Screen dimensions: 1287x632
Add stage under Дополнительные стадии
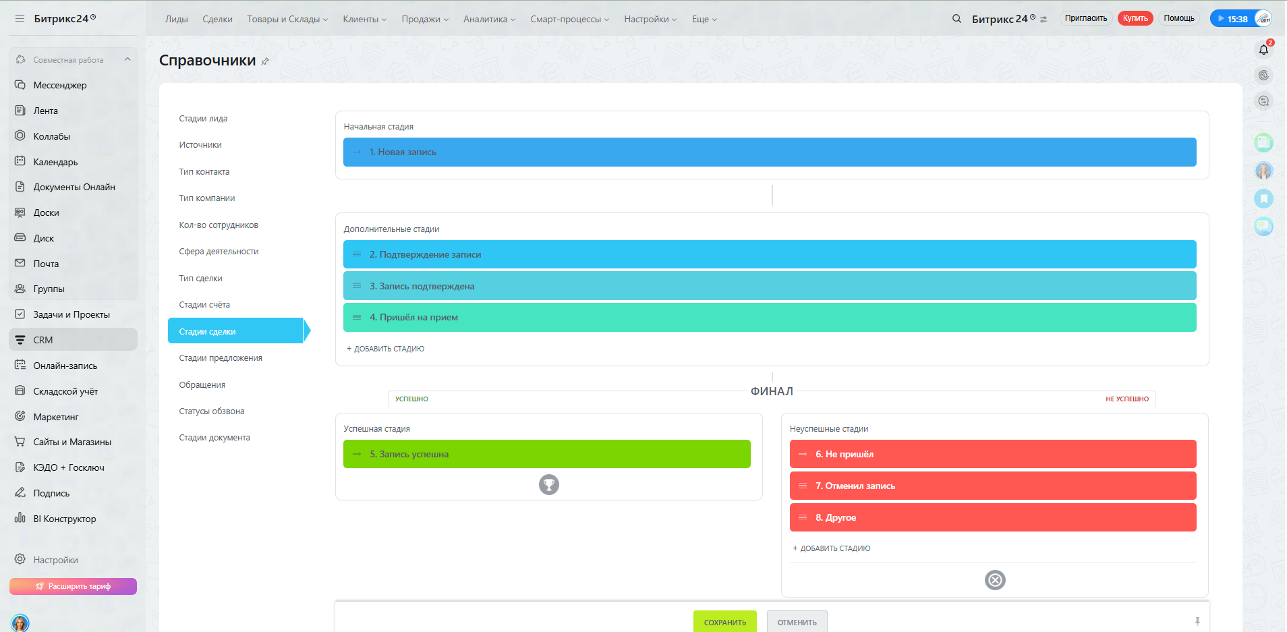tap(385, 349)
